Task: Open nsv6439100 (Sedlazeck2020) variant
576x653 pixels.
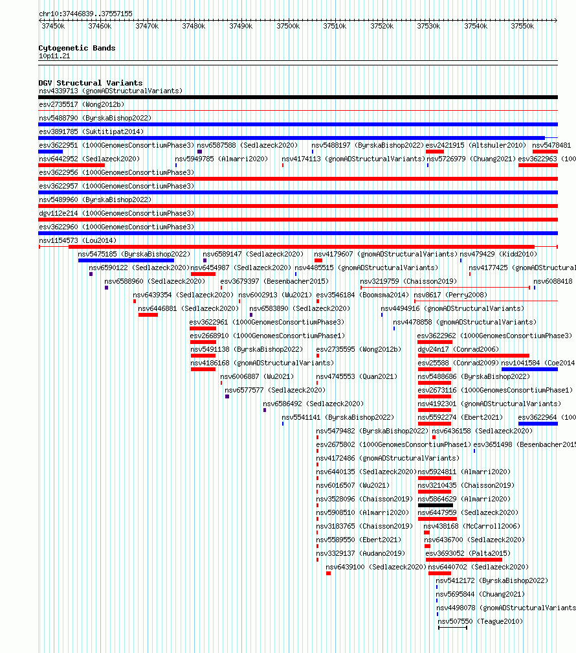Action: [376, 567]
